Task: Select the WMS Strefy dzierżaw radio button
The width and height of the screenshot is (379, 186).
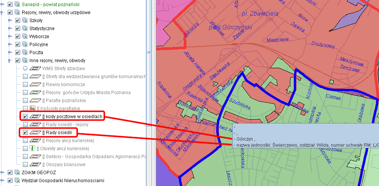Action: click(x=25, y=69)
